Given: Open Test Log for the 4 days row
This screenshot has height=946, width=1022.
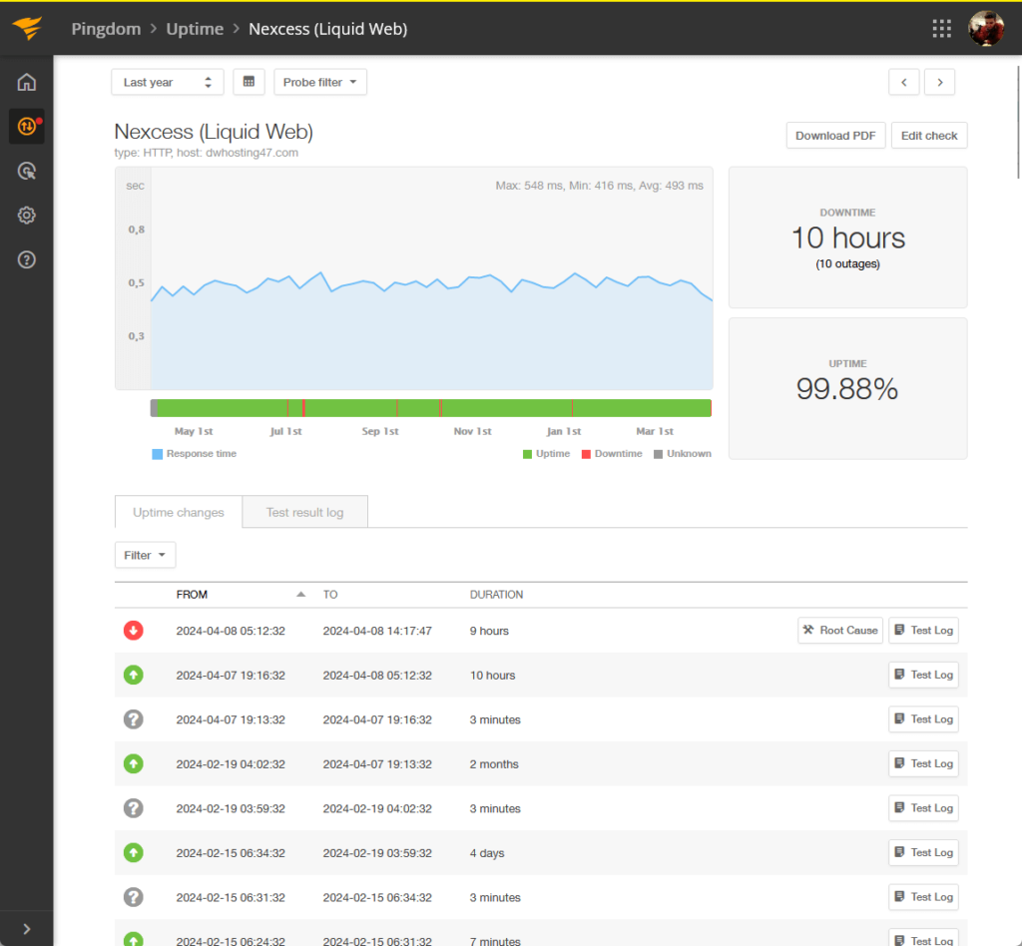Looking at the screenshot, I should [923, 852].
